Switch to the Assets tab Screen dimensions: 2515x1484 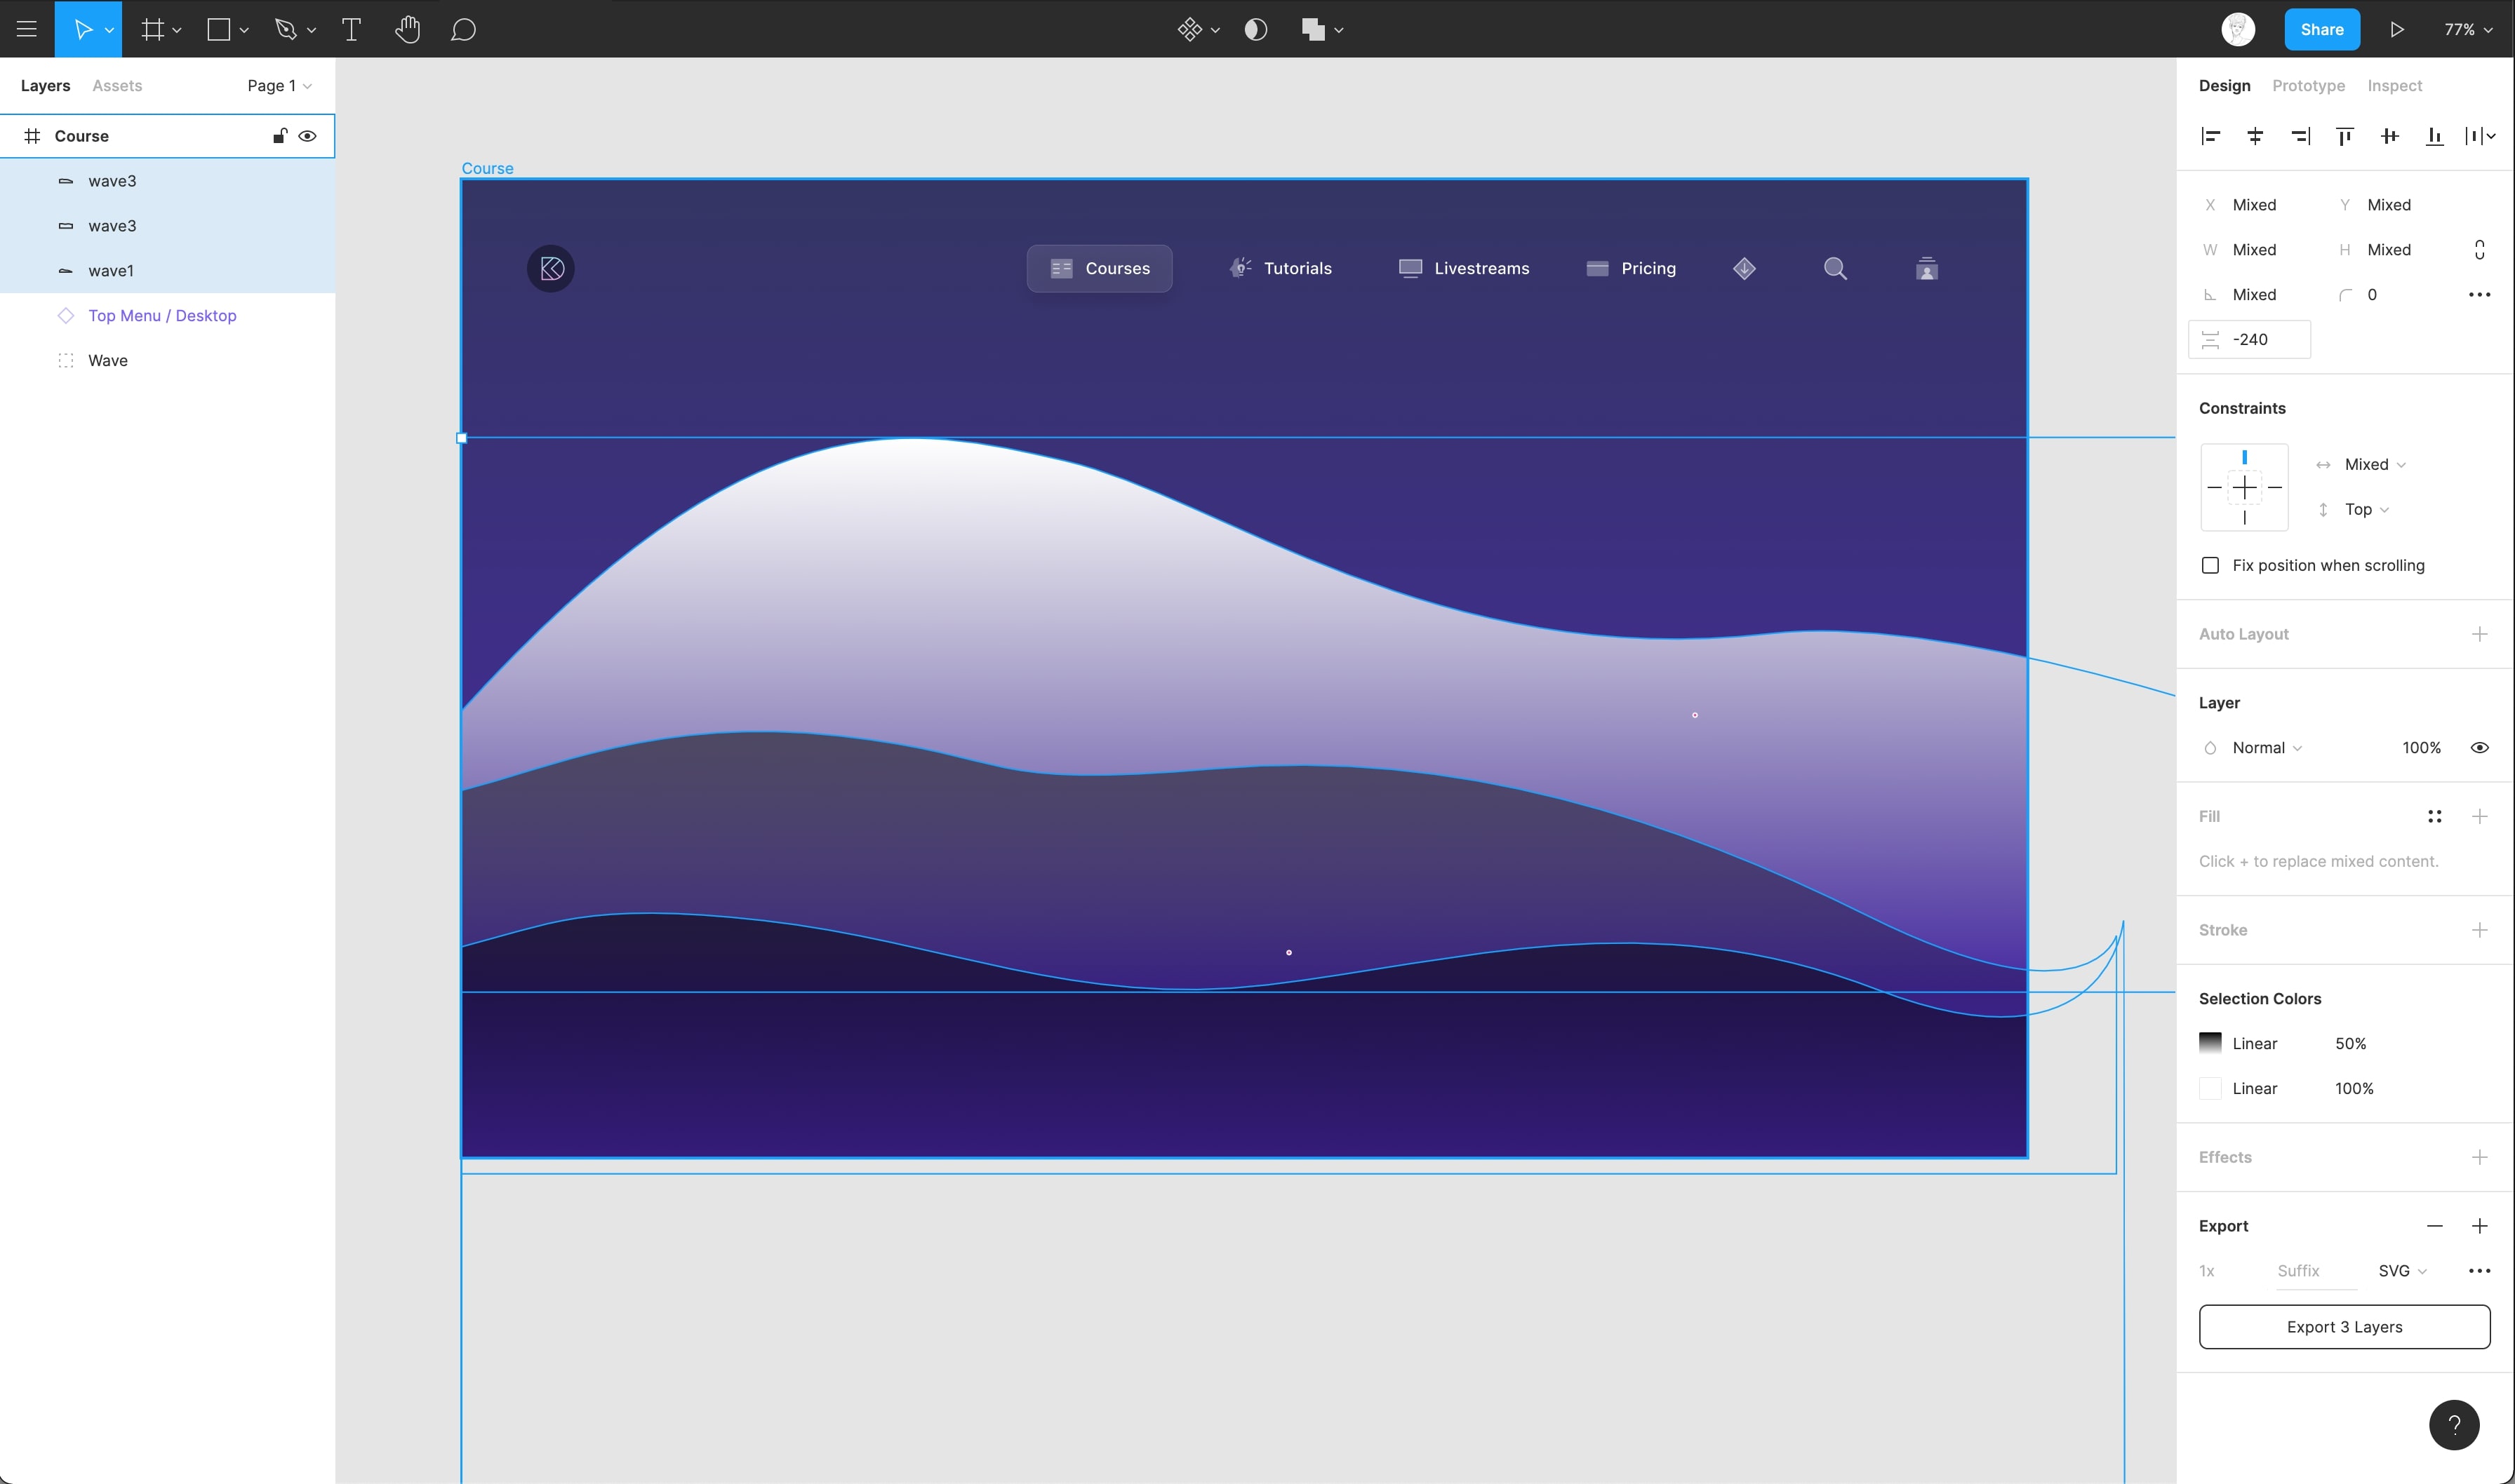tap(117, 86)
